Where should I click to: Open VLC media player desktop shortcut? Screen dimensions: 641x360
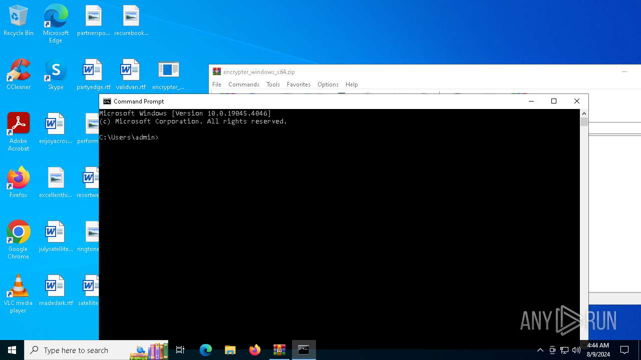point(19,294)
